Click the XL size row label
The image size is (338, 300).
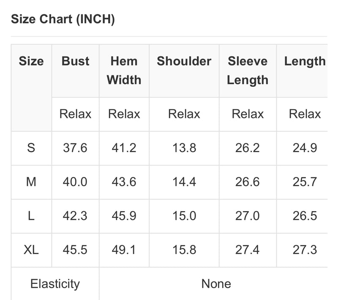(31, 250)
